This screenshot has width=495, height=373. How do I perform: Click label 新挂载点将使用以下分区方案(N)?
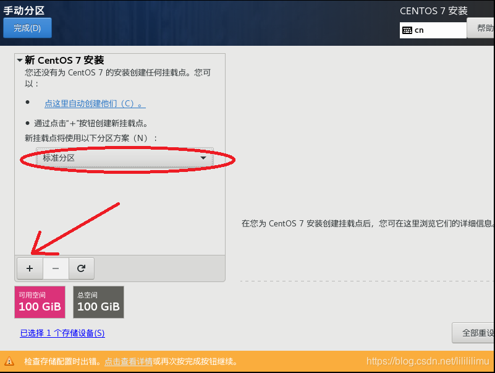coord(91,138)
